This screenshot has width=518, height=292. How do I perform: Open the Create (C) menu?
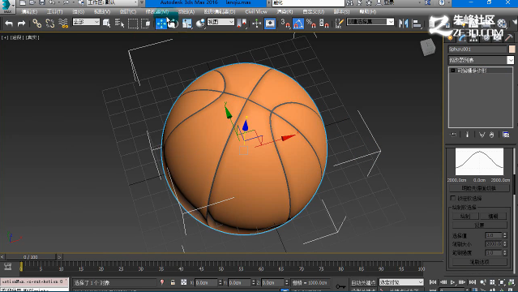(x=128, y=12)
